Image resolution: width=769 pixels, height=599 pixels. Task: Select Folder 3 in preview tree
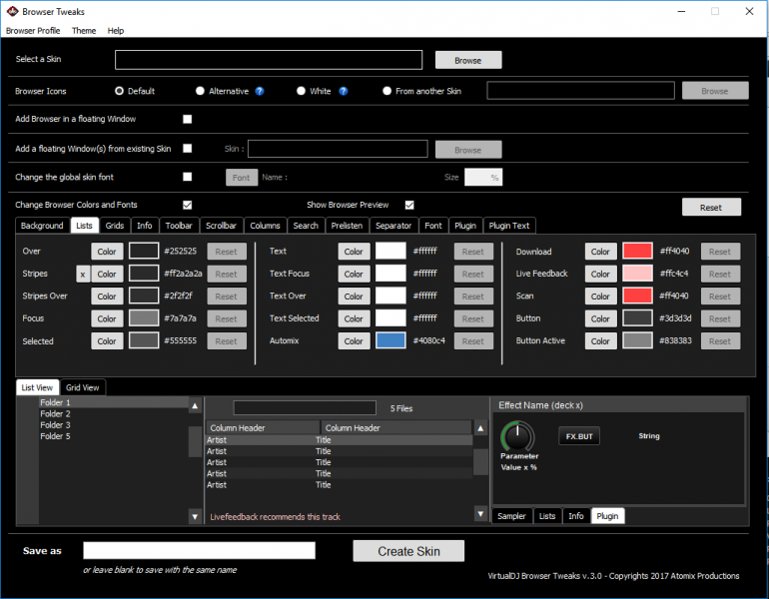pyautogui.click(x=55, y=425)
